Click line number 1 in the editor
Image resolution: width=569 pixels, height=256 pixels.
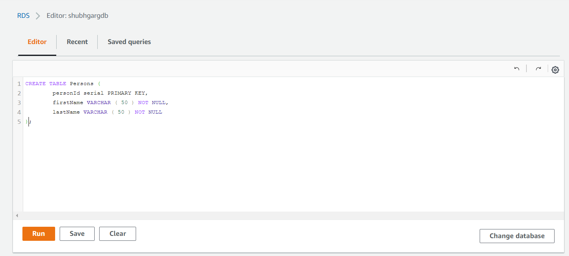(19, 83)
